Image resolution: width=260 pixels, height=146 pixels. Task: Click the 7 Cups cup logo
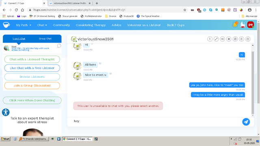pos(6,25)
